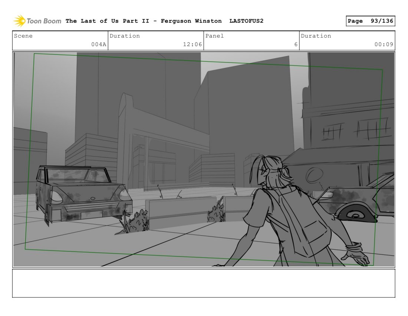408x316 pixels.
Task: Select the panel duration value "00:09"
Action: (384, 44)
